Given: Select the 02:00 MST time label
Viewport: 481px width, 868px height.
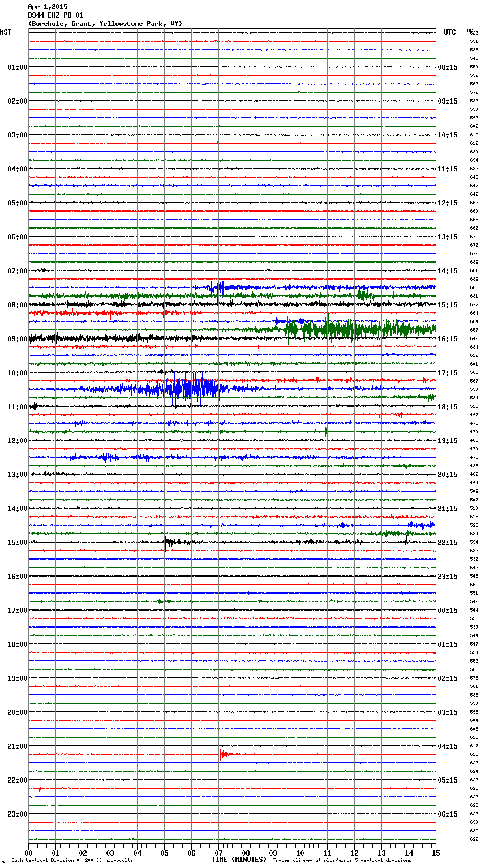Looking at the screenshot, I should point(18,101).
